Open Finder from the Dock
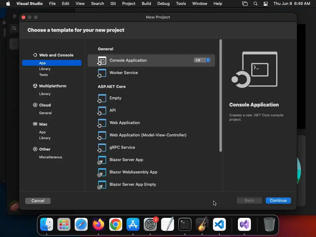The image size is (316, 237). (47, 224)
